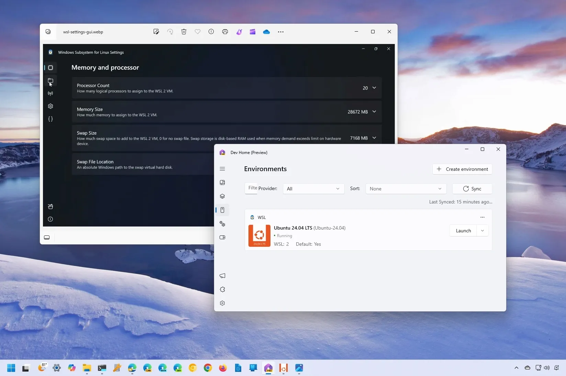Open the Custom configuration section with braces icon
Image resolution: width=566 pixels, height=376 pixels.
point(51,119)
